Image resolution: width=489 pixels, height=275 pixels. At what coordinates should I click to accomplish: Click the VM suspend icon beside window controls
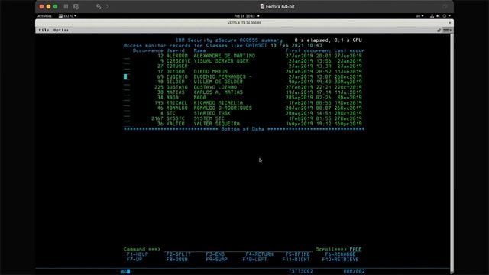[66, 7]
